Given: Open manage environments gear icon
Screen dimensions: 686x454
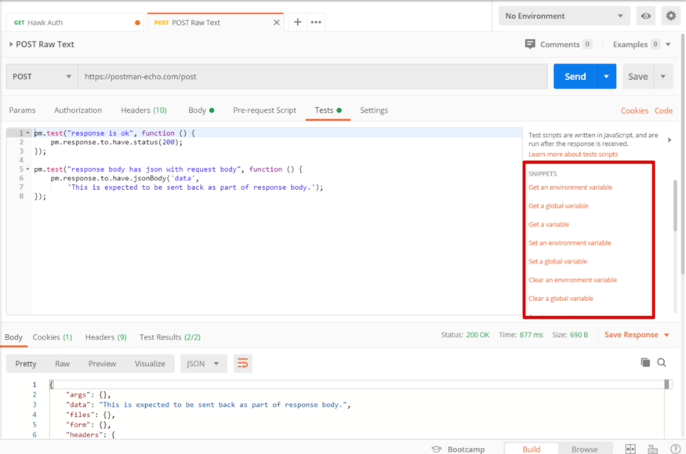Looking at the screenshot, I should point(670,16).
